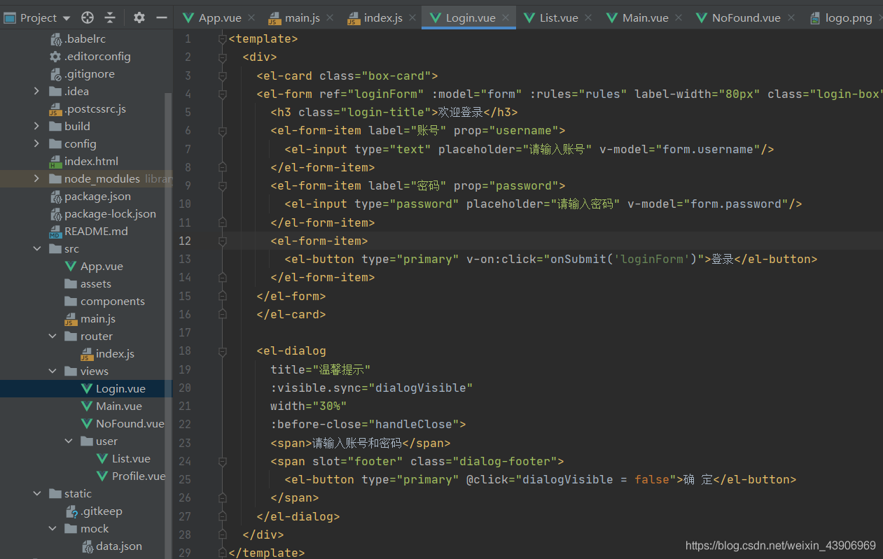883x559 pixels.
Task: Select .postcssrc.js file icon
Action: (55, 109)
